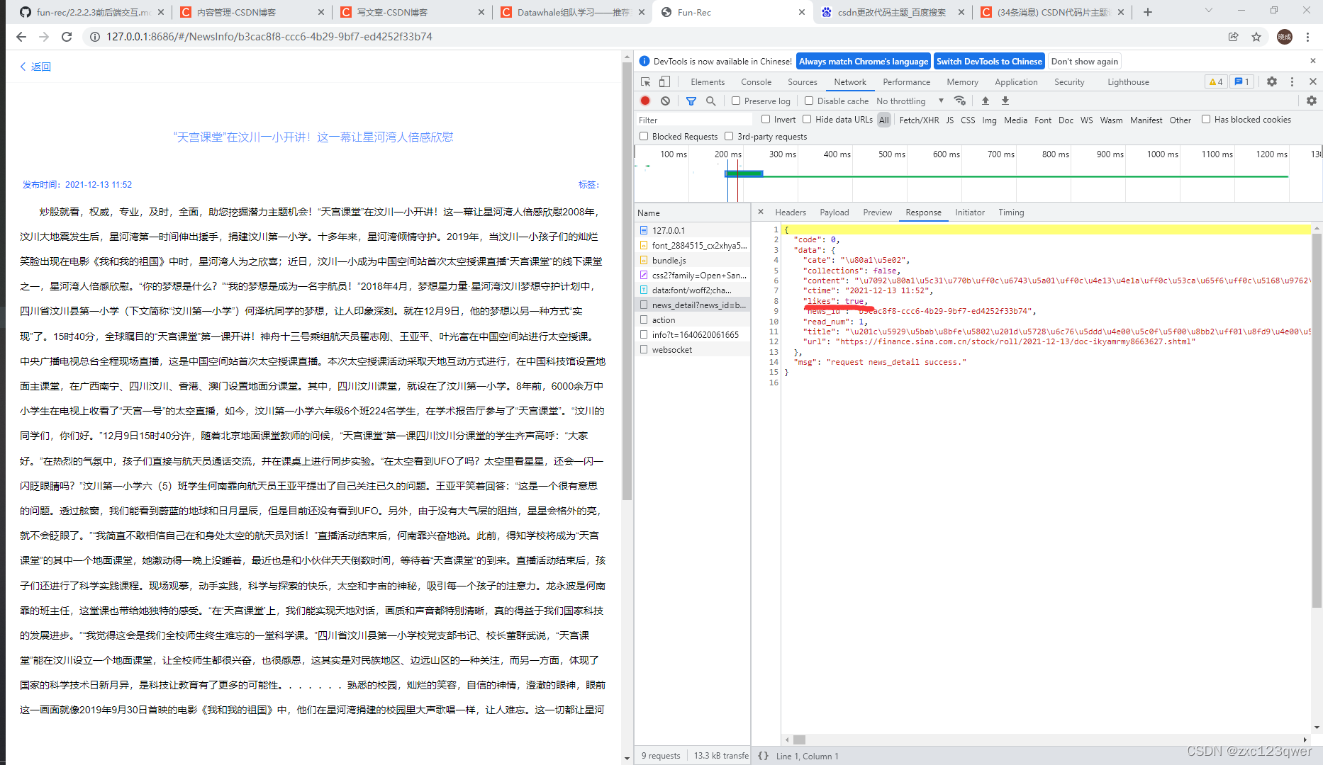
Task: Import HAR file with upload arrow
Action: click(986, 101)
